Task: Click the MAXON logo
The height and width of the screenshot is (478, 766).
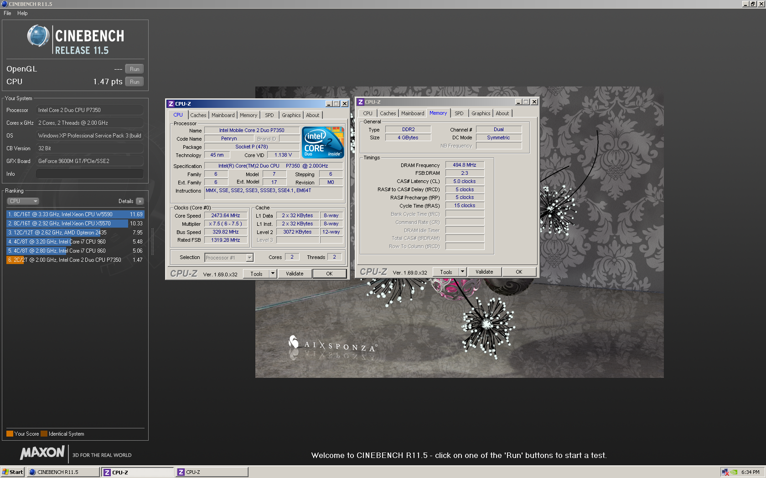Action: [42, 453]
